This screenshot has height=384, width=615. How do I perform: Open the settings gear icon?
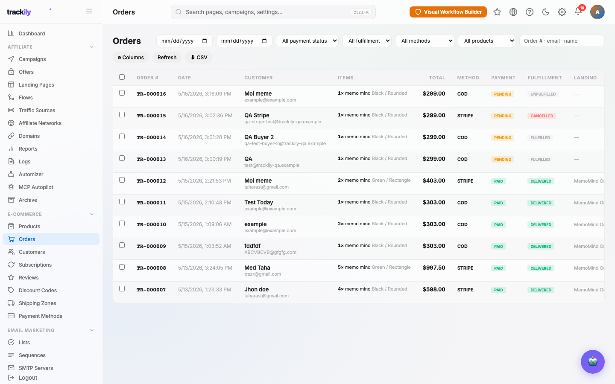coord(562,12)
